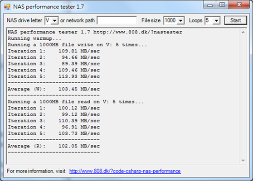Click the 'Iteration 3: 89.39 MB/sec' line
The image size is (253, 181).
pos(54,64)
